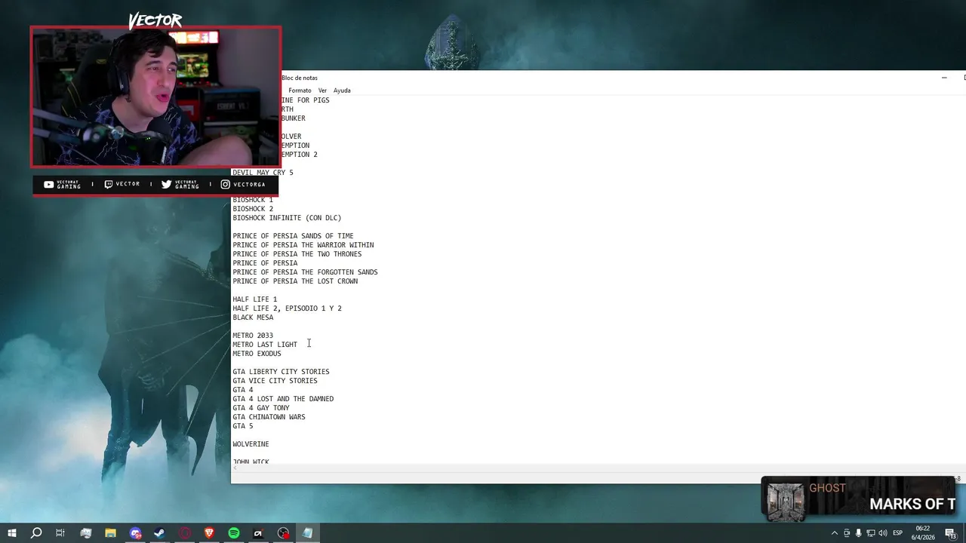
Task: Click the line DEVIL MAY CRY 5
Action: pos(263,173)
